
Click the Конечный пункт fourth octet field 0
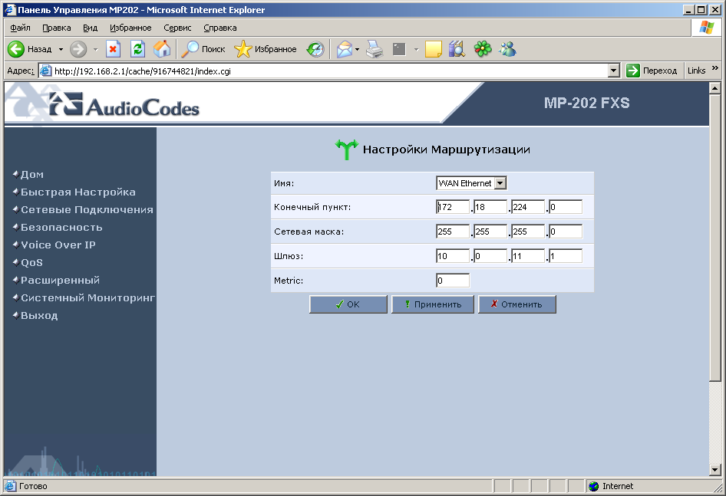(566, 207)
